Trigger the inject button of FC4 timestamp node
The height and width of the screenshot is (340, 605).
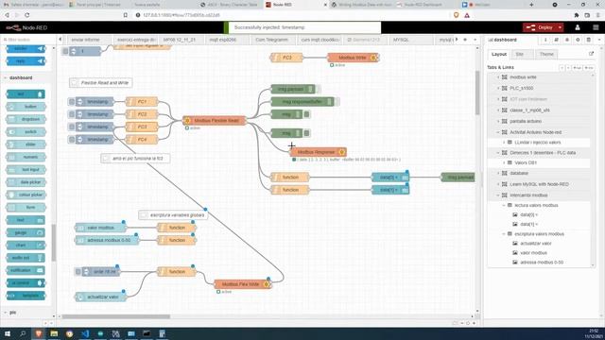[x=72, y=140]
